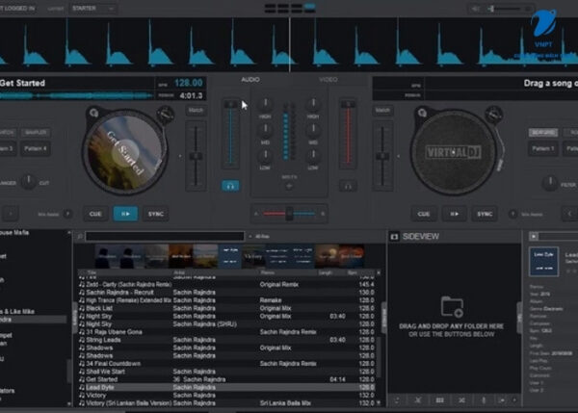Click the browser search field
This screenshot has width=578, height=413.
165,236
